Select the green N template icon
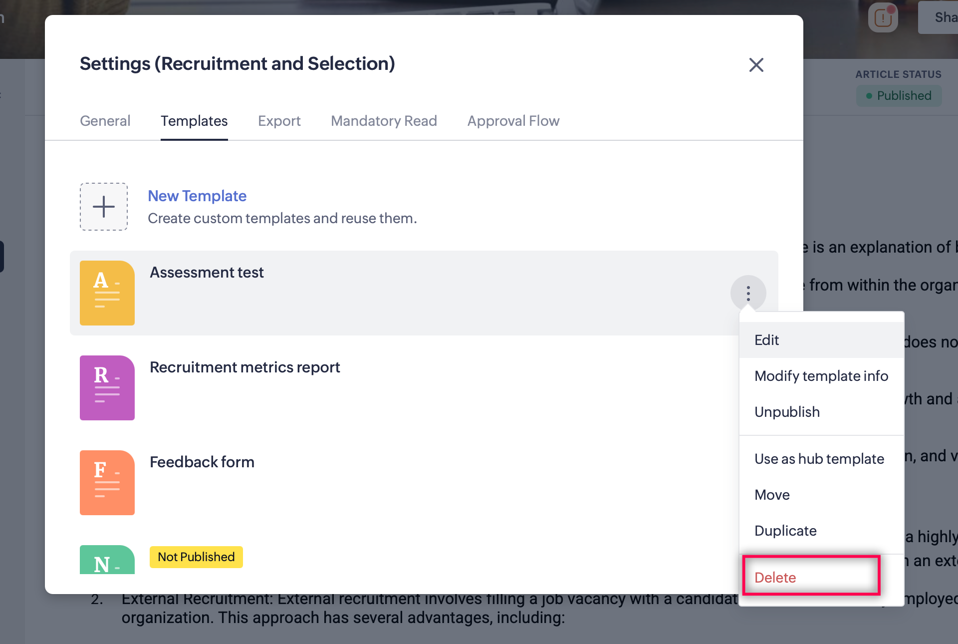This screenshot has height=644, width=958. 107,560
